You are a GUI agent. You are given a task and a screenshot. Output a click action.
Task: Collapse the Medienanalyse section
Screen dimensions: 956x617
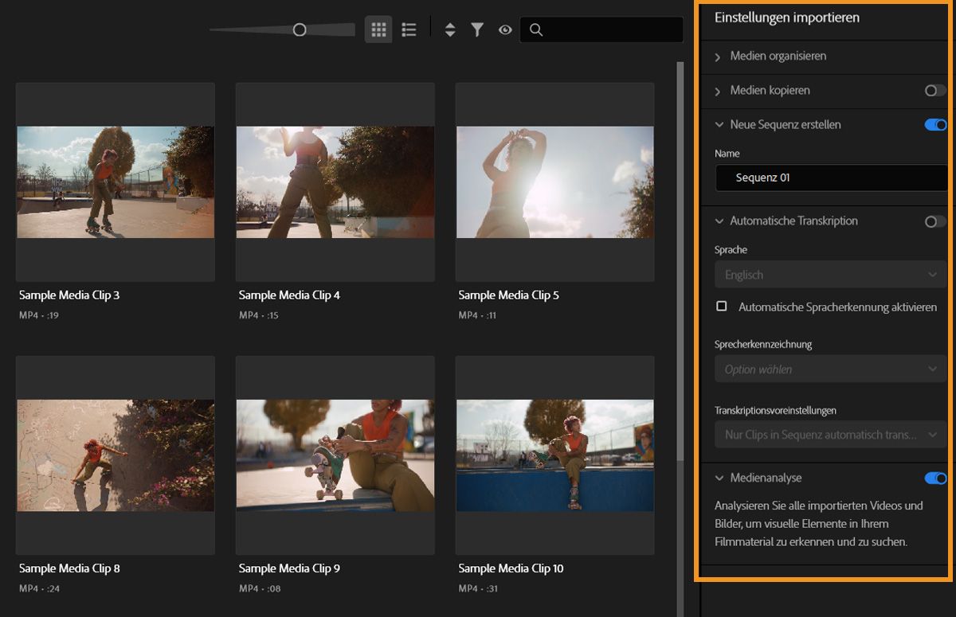coord(720,478)
